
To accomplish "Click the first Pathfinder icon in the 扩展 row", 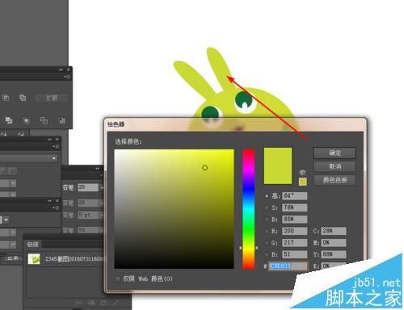I will tap(6, 98).
